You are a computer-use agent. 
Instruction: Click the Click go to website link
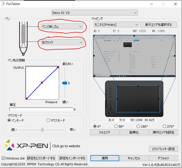point(66,146)
